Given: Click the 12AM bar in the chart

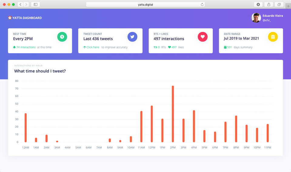Looking at the screenshot, I should (25, 128).
